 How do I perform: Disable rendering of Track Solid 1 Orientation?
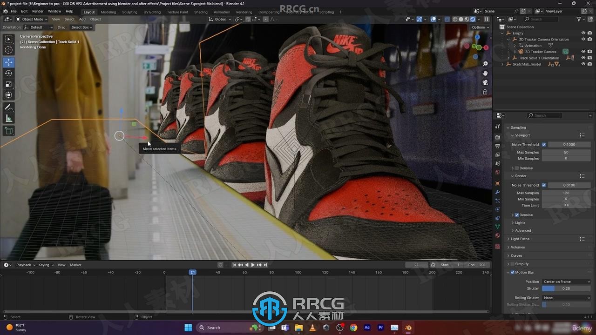point(589,58)
